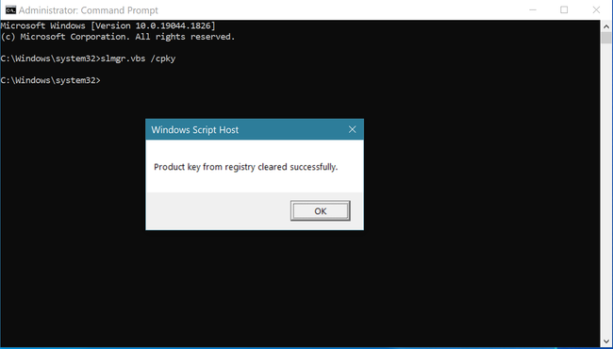Click the Microsoft Corporation copyright line
This screenshot has height=349, width=613.
118,37
